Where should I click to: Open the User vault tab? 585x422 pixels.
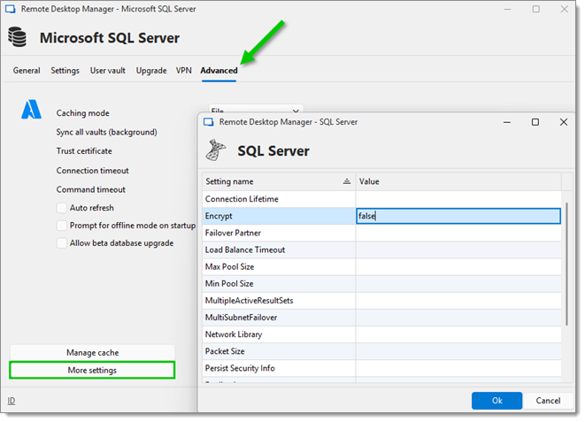pos(107,71)
